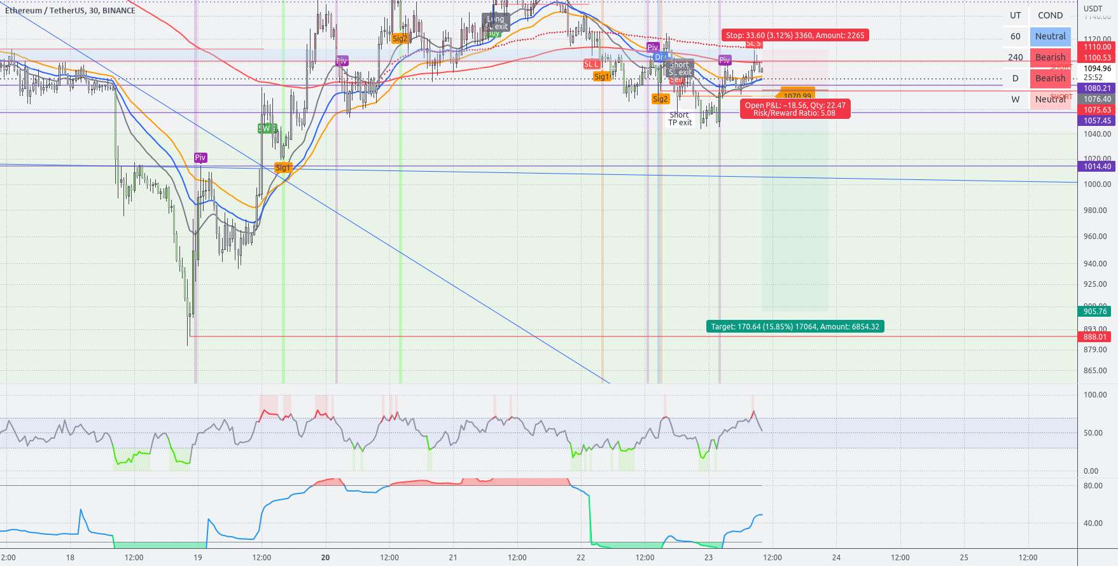Image resolution: width=1118 pixels, height=566 pixels.
Task: Click date 23 on the time axis
Action: pyautogui.click(x=709, y=558)
